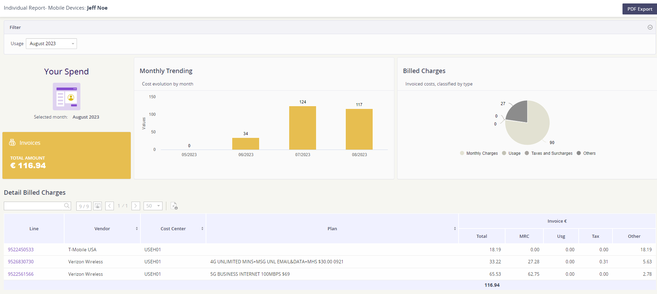The image size is (657, 294).
Task: Click the 07/2023 bar in chart
Action: pyautogui.click(x=303, y=128)
